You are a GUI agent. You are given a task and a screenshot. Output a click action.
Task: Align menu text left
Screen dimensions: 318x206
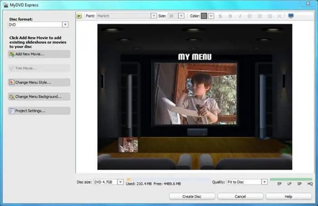click(x=250, y=16)
